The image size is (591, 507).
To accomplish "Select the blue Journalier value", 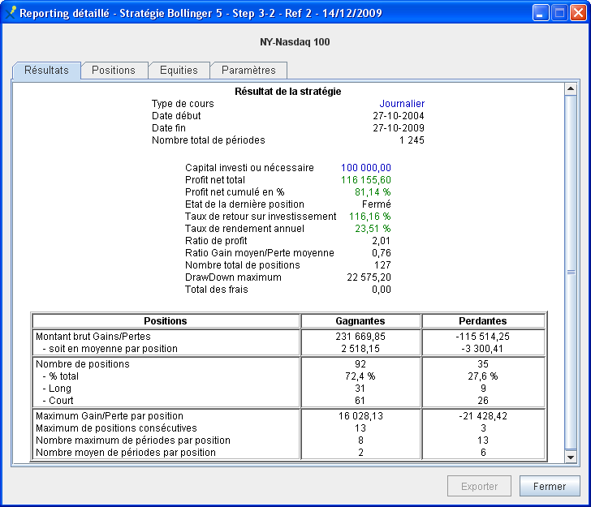I will tap(402, 104).
